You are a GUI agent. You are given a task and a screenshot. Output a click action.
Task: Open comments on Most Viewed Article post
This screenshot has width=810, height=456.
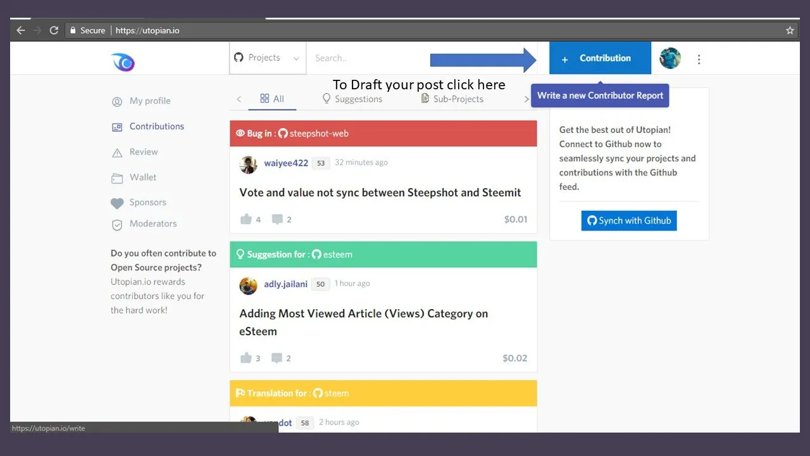[277, 358]
